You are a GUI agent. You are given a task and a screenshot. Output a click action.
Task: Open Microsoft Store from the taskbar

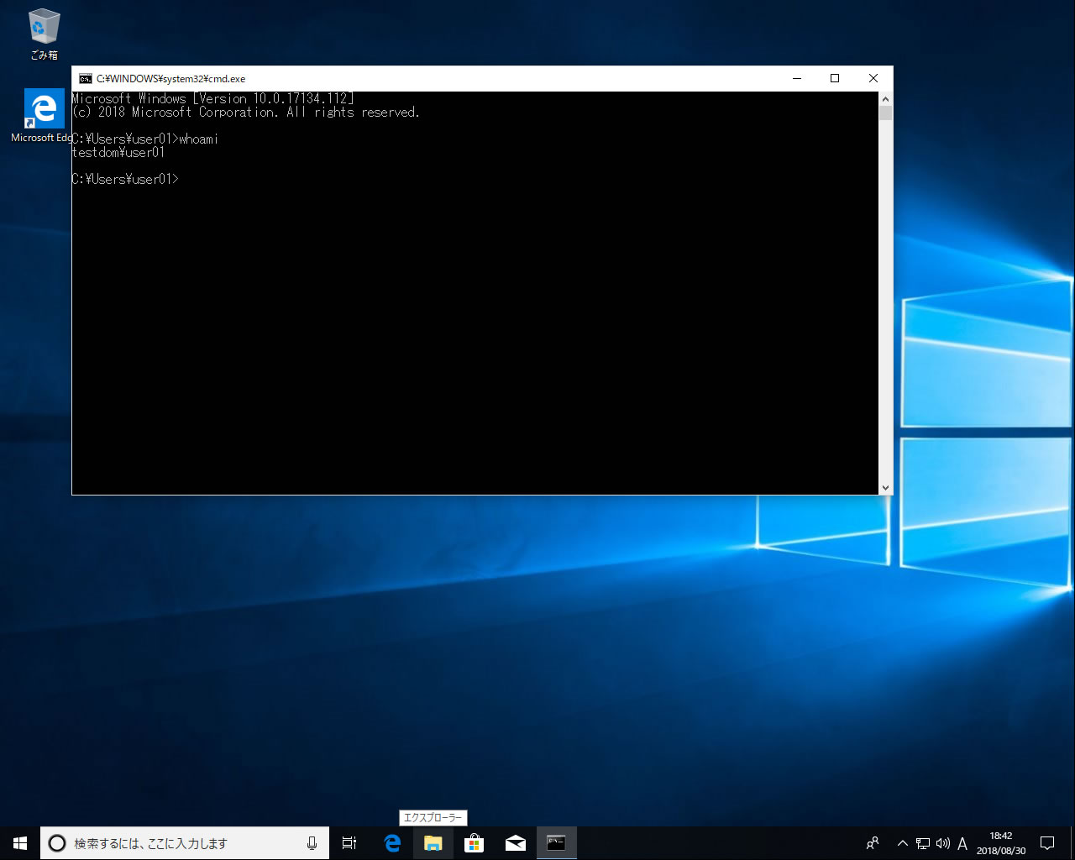(x=475, y=843)
